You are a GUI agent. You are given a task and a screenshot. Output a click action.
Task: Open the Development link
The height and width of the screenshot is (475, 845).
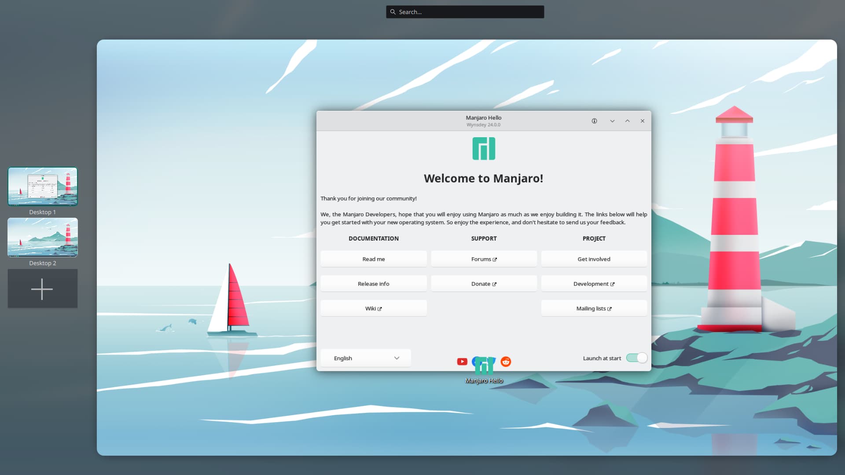[594, 284]
